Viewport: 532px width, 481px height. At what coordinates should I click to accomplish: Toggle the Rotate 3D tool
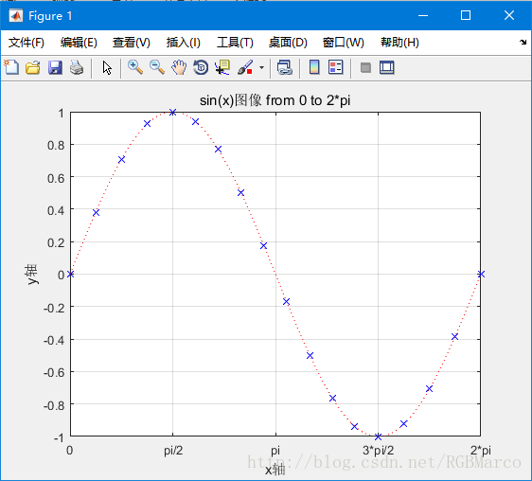[x=201, y=67]
